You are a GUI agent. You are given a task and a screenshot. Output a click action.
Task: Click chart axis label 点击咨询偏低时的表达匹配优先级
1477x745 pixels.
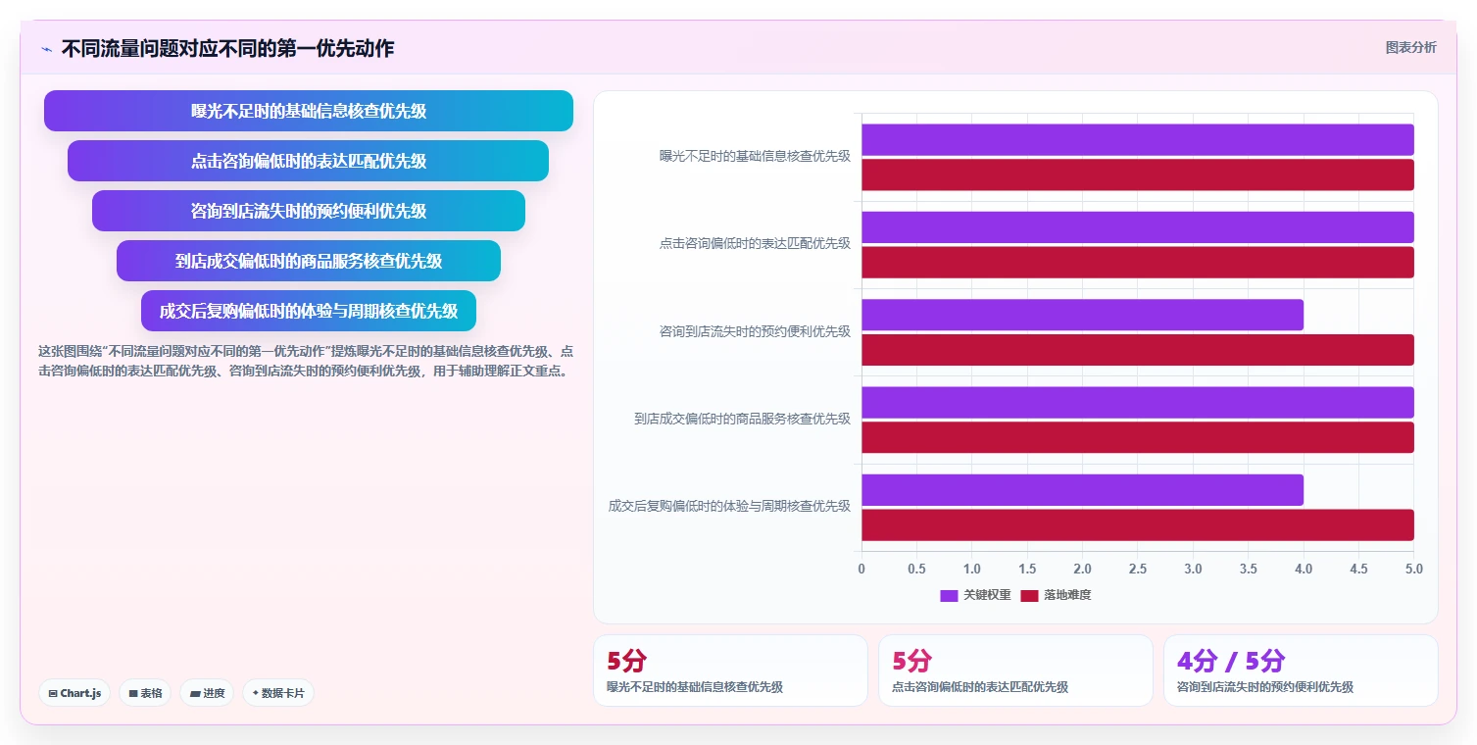coord(755,243)
